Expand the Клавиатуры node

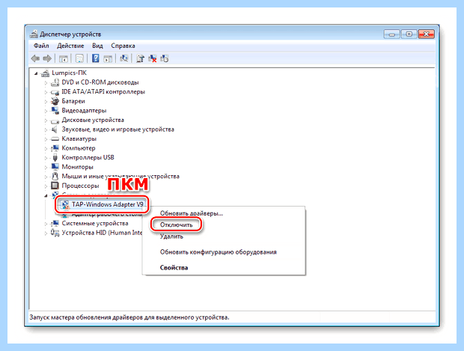pos(46,139)
